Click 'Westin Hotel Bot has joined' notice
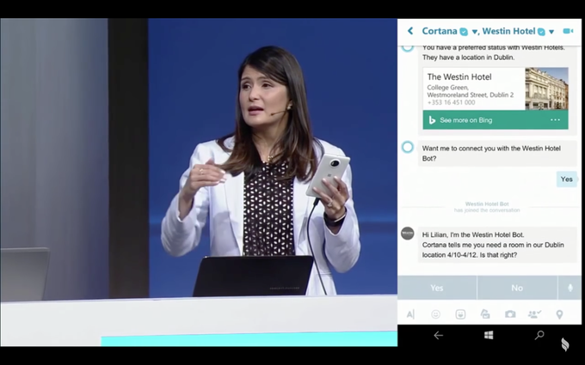The width and height of the screenshot is (585, 365). point(487,207)
